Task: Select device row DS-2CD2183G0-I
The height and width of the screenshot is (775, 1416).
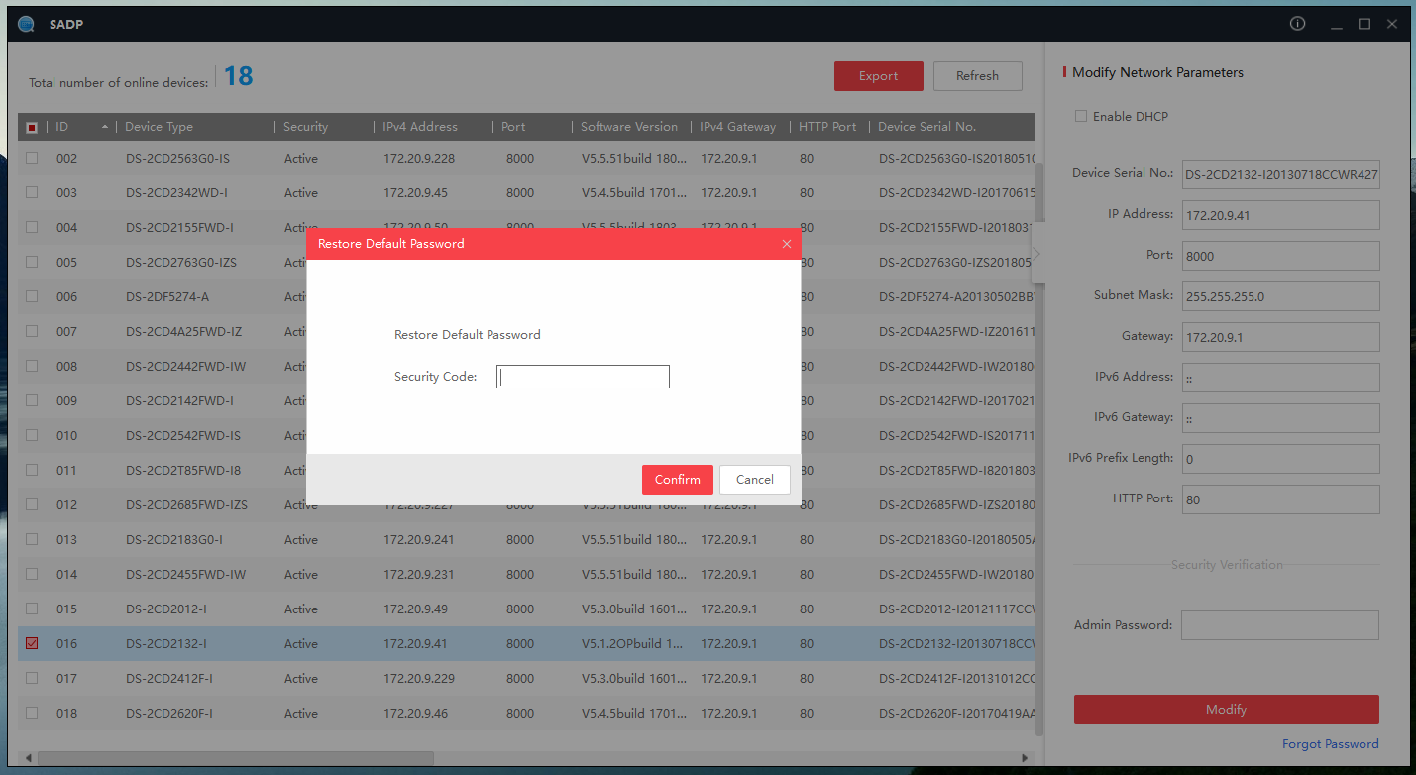Action: point(526,539)
